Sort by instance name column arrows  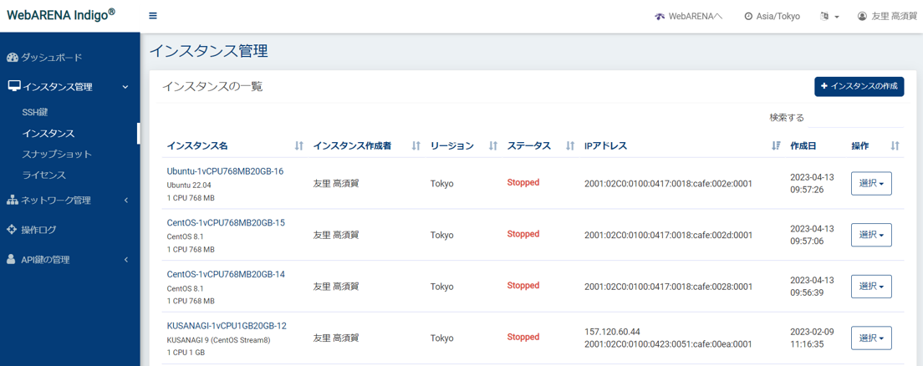coord(298,146)
